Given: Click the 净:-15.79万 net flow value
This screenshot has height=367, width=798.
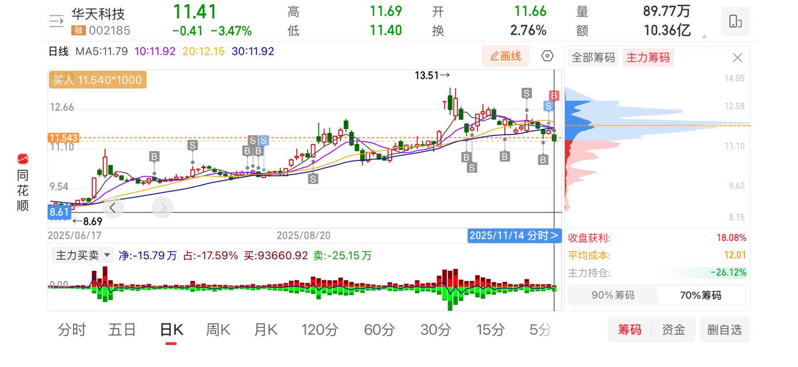Looking at the screenshot, I should coord(148,256).
